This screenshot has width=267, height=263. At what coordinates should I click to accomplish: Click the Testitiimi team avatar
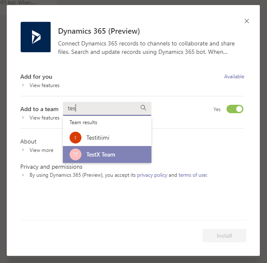(76, 138)
